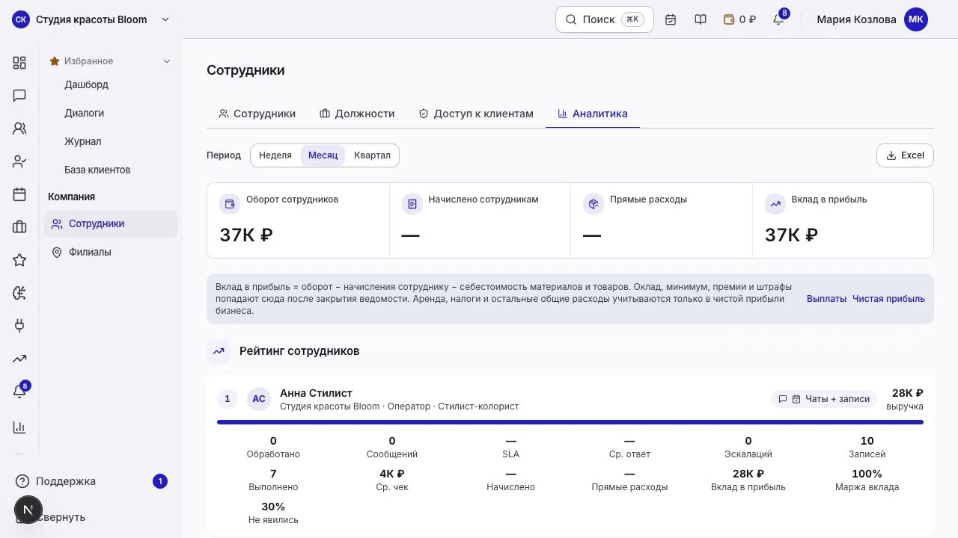Open the calendar icon in the sidebar rail
The height and width of the screenshot is (538, 958).
click(x=19, y=194)
